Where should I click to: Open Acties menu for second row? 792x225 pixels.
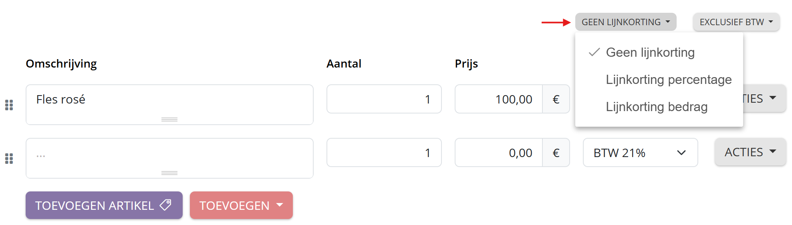click(x=750, y=152)
